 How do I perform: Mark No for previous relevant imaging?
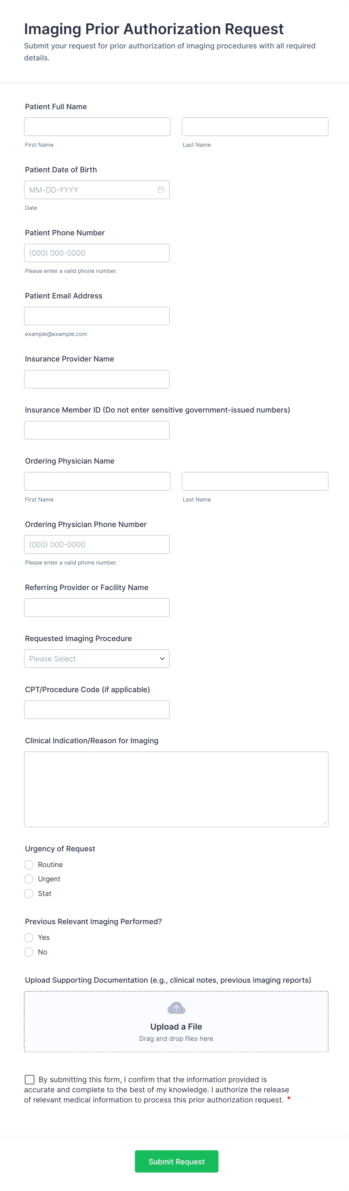[29, 952]
